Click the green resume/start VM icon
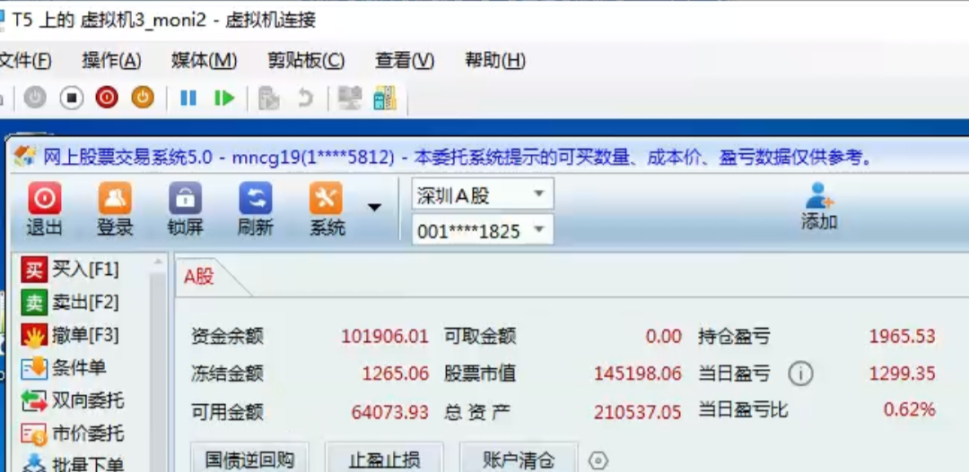 tap(224, 98)
